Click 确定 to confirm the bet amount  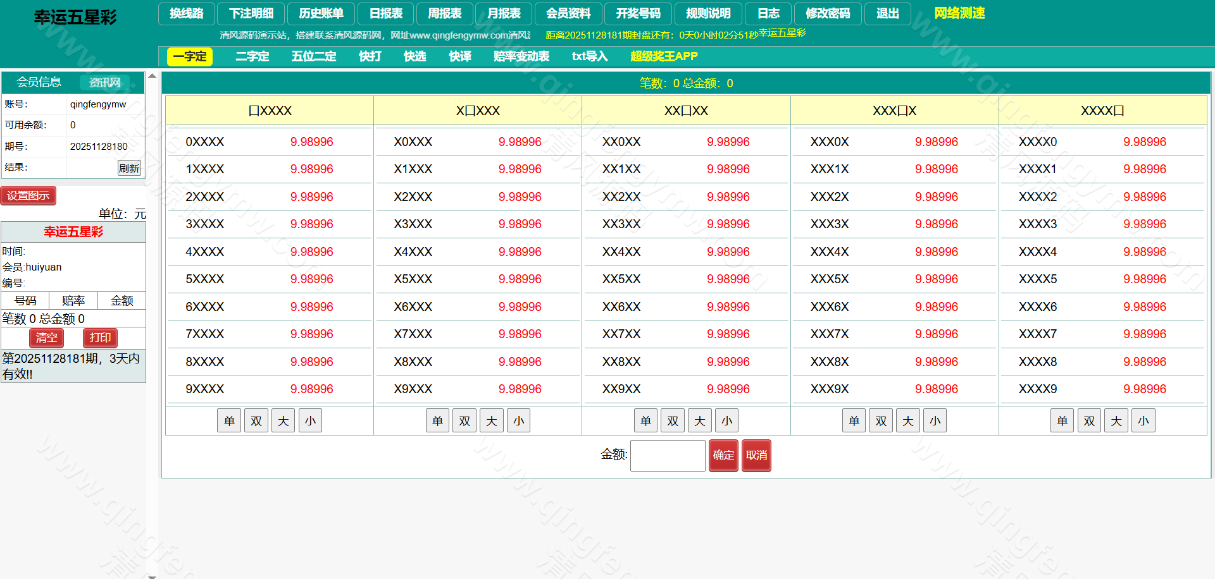click(723, 455)
